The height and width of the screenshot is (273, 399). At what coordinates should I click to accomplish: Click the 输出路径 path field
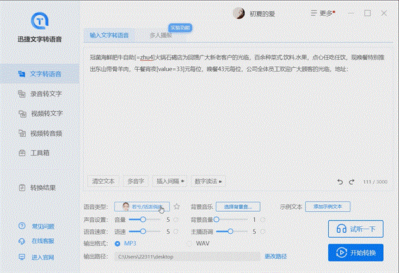tap(187, 257)
